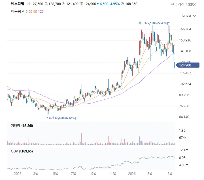
Task: Click the 102,624 price axis label
Action: [x=185, y=84]
